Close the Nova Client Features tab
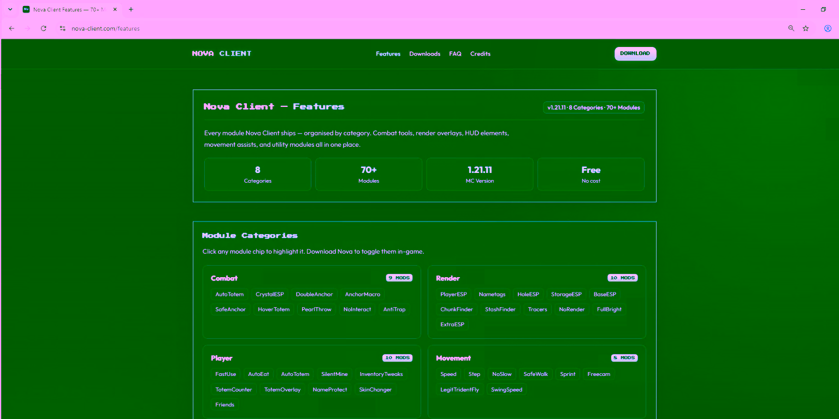 (x=115, y=9)
